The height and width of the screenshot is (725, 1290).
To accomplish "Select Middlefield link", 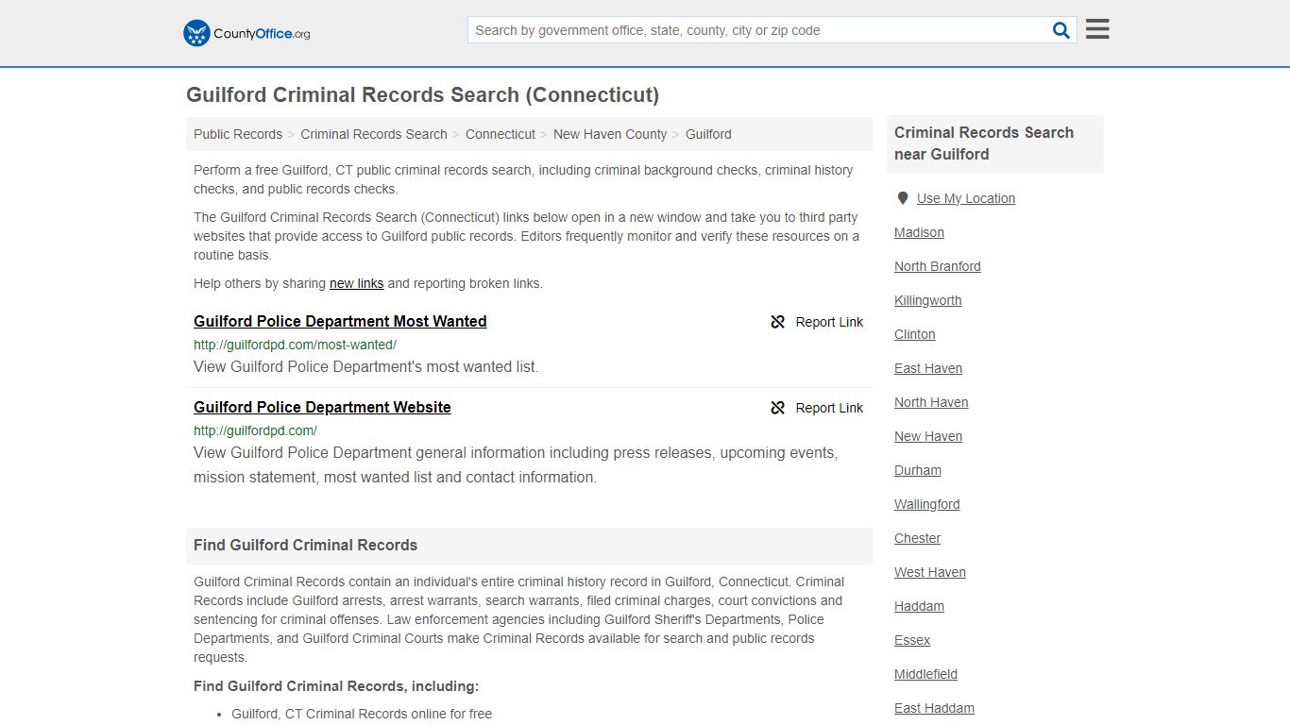I will 926,674.
